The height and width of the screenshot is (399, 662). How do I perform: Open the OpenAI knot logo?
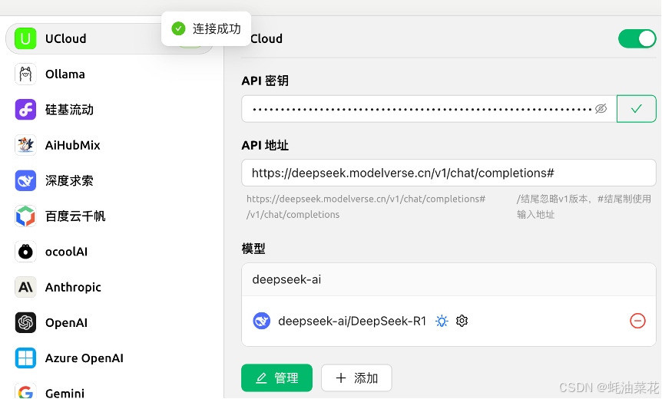(25, 323)
